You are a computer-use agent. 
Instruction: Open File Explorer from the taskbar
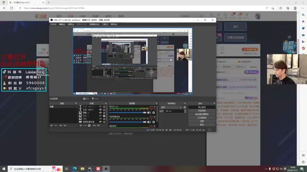pos(83,169)
